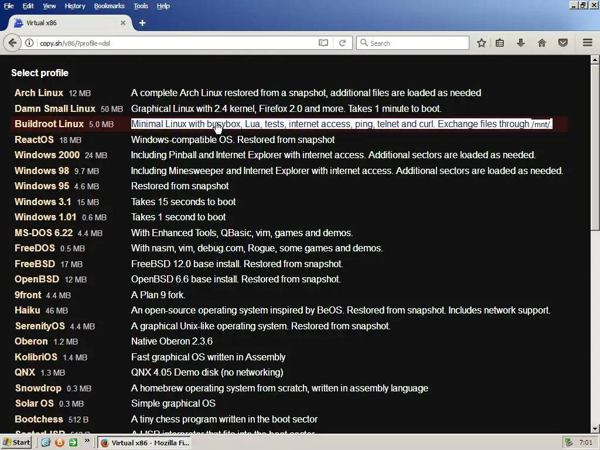Open the FreeDOS profile
This screenshot has height=450, width=600.
click(35, 248)
